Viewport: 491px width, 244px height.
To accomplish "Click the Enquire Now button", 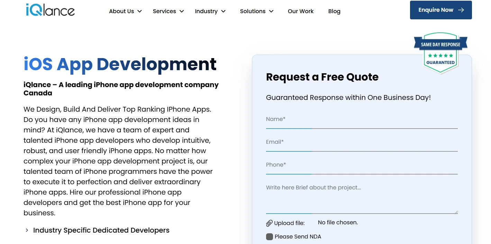I will click(441, 10).
